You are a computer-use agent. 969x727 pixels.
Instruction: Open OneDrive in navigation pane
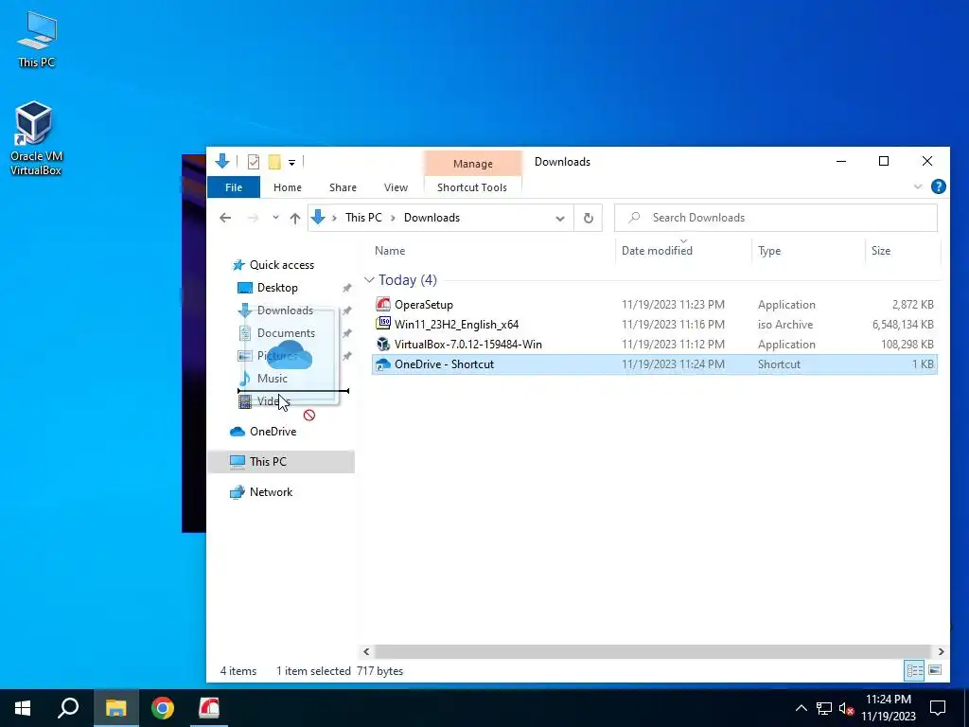point(273,432)
